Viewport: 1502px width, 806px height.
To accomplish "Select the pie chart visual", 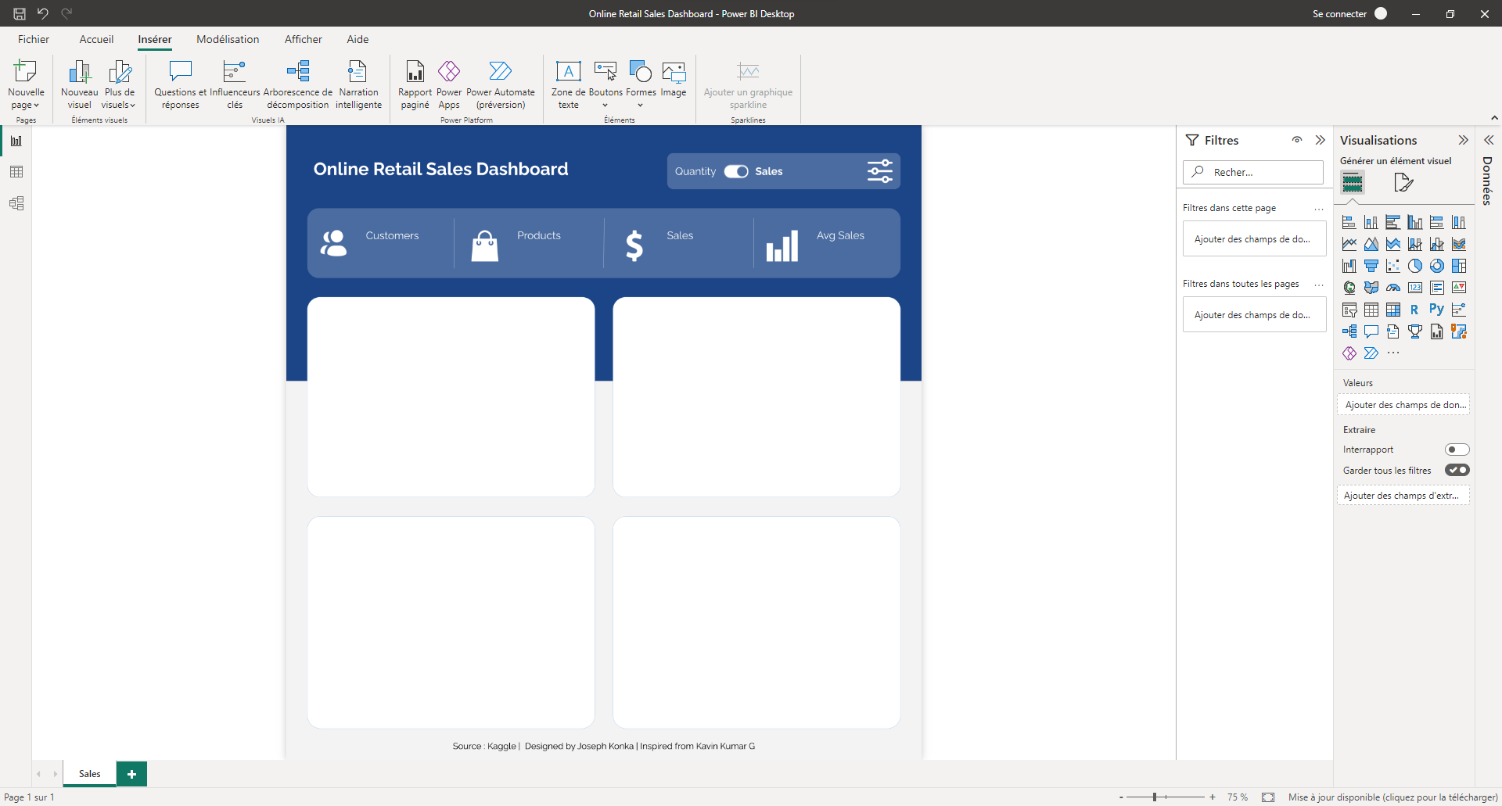I will point(1414,267).
